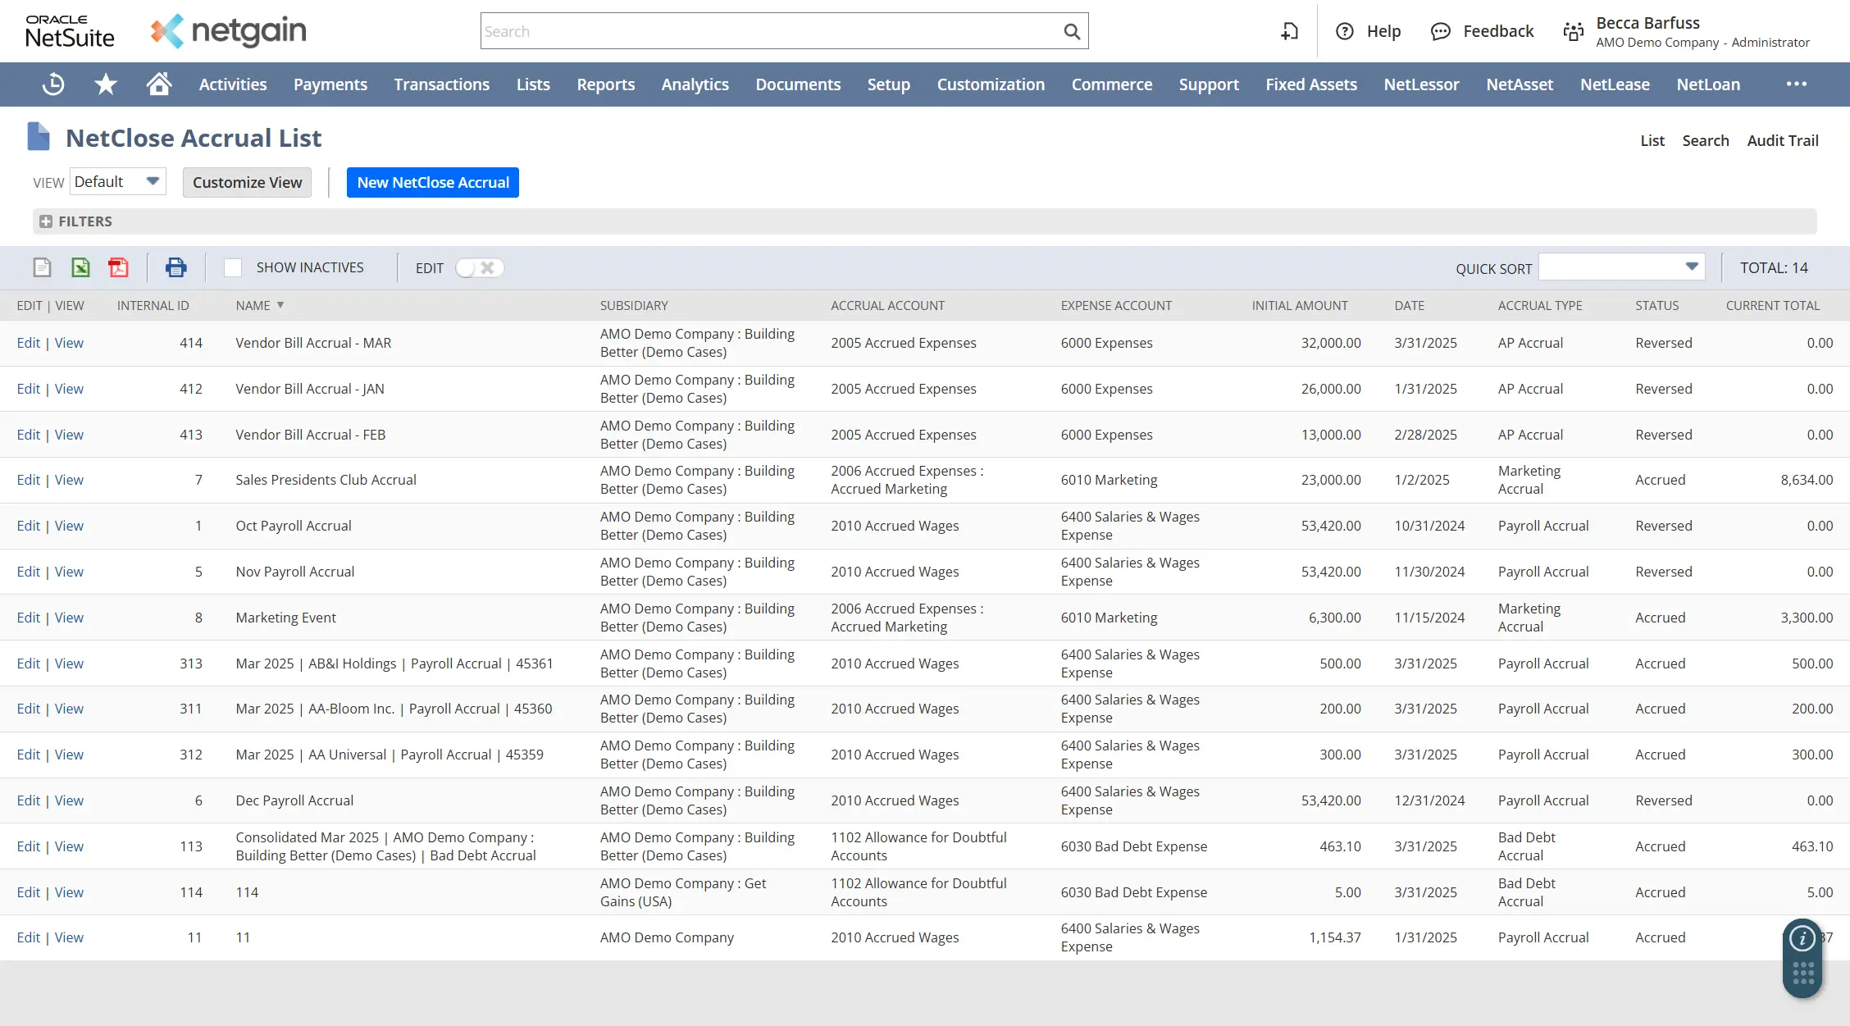Sort by INITIAL AMOUNT column header
Viewport: 1850px width, 1026px height.
[x=1299, y=305]
